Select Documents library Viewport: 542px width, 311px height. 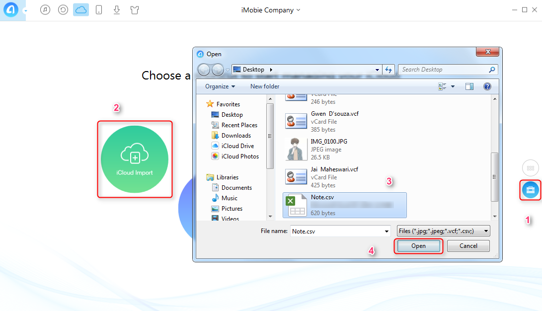pos(232,188)
